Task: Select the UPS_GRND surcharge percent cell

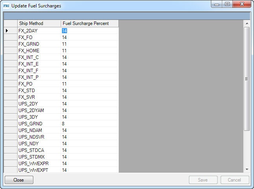Action: click(x=89, y=123)
